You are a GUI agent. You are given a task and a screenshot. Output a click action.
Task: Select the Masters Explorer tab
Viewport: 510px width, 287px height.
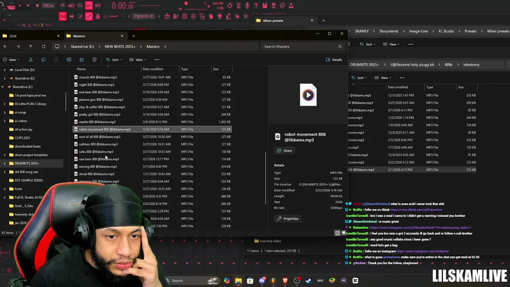point(95,36)
